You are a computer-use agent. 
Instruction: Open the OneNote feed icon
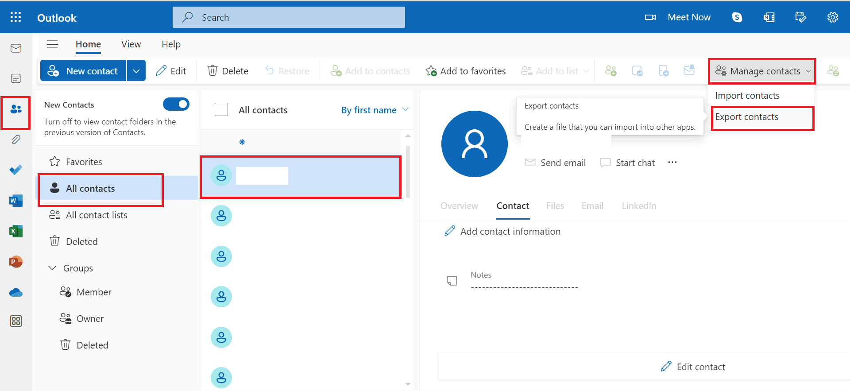click(x=769, y=17)
